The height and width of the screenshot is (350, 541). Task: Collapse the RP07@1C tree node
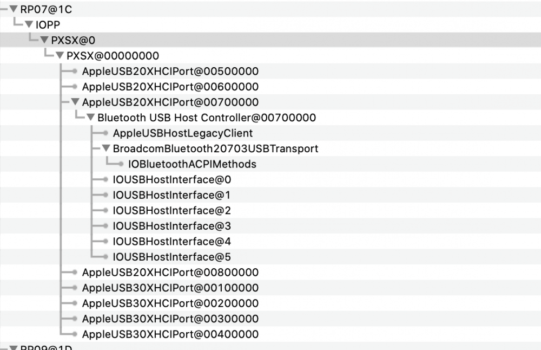(14, 9)
